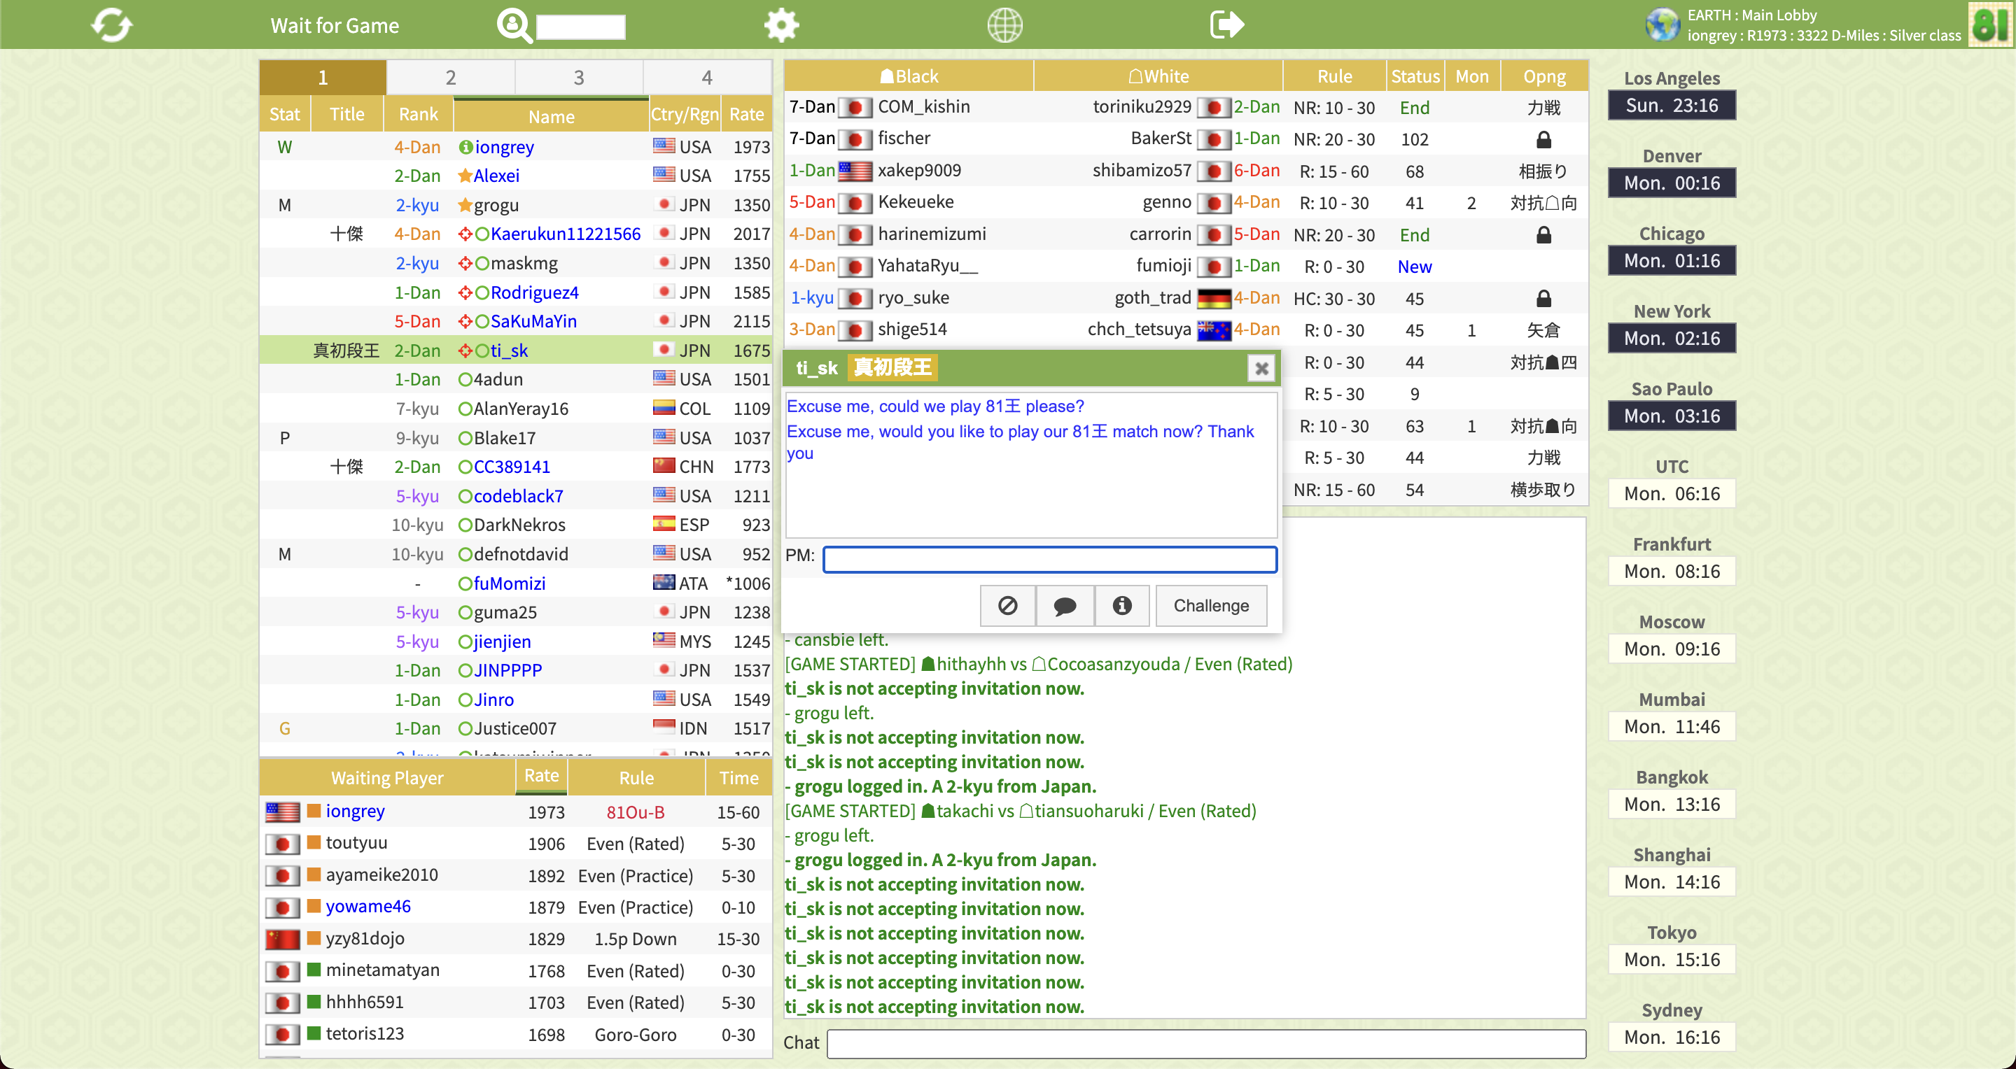Image resolution: width=2016 pixels, height=1069 pixels.
Task: Click the star icon beside grogu
Action: 465,205
